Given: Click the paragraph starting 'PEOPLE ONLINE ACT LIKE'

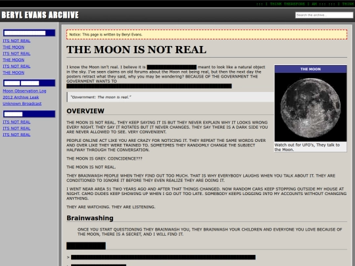Looking at the screenshot, I should tap(166, 145).
